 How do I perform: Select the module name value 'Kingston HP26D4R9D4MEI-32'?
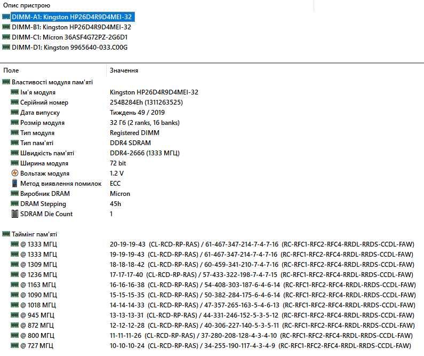click(154, 92)
